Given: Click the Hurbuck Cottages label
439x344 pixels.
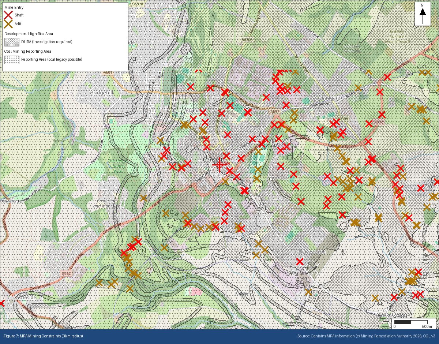Looking at the screenshot, I should click(x=392, y=315).
